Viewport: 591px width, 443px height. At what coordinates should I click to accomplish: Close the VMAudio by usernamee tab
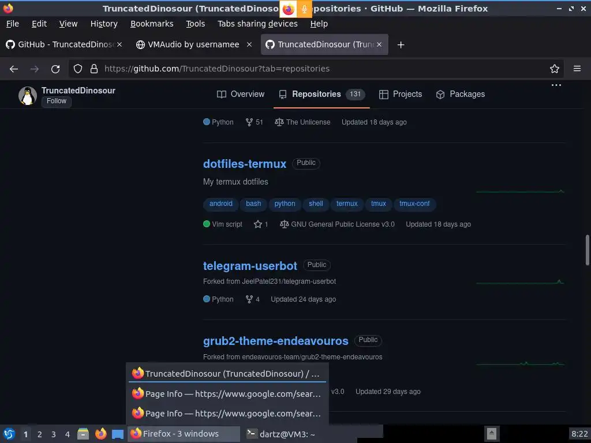pos(249,44)
